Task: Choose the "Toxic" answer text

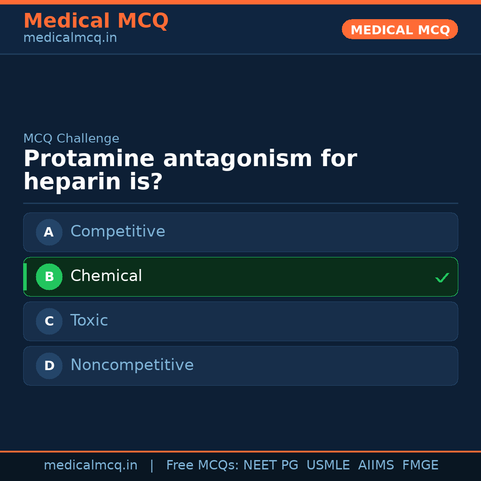Action: 89,321
